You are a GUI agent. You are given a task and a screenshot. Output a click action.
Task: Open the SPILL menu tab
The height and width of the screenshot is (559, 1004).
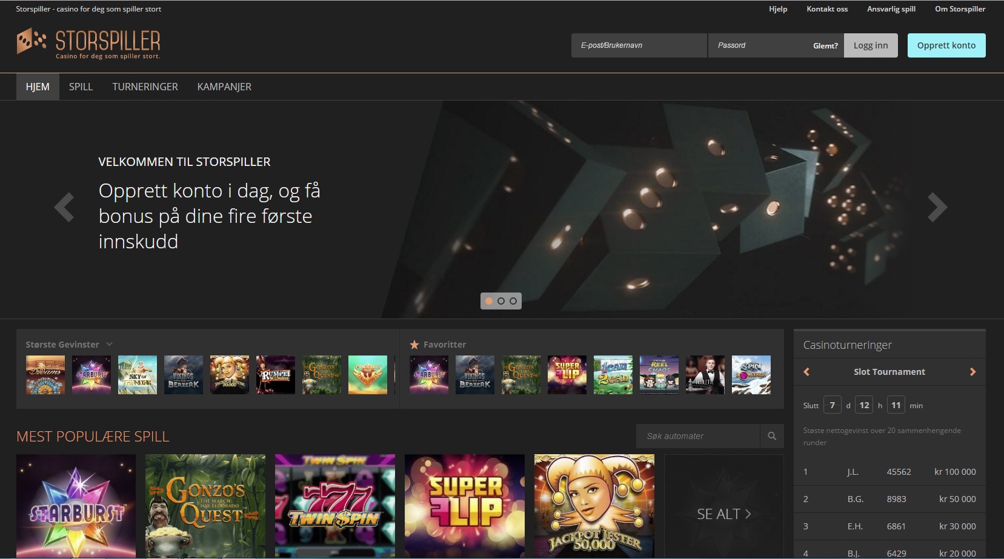pos(81,87)
